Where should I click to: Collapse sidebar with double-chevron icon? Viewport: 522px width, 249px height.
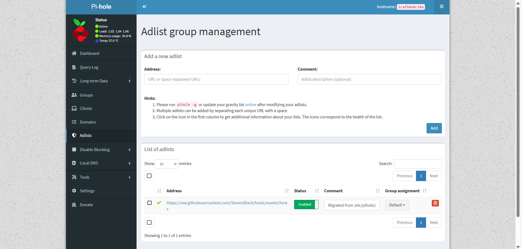click(x=144, y=7)
